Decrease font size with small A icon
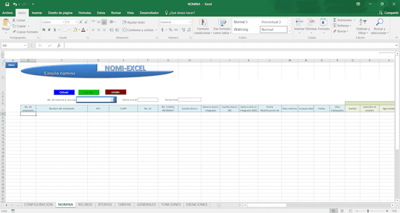The height and width of the screenshot is (213, 400). pos(86,22)
